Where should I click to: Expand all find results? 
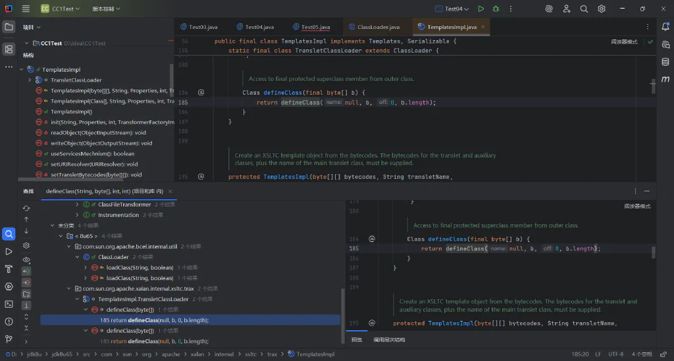coord(26,317)
